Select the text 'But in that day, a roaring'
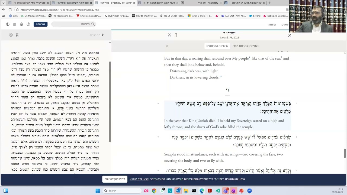 click(x=226, y=61)
